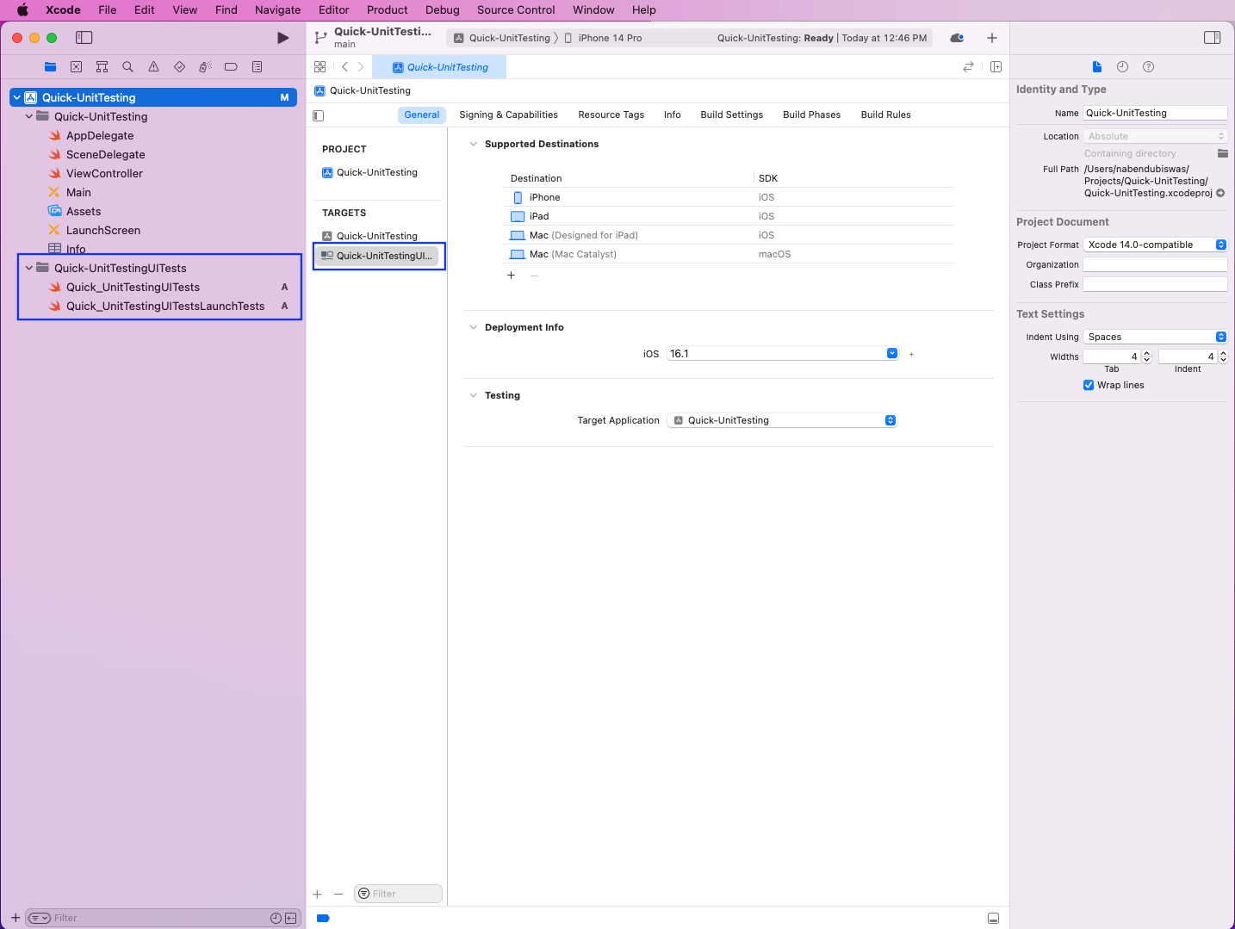This screenshot has width=1235, height=929.
Task: Open the Apple menu
Action: [23, 10]
